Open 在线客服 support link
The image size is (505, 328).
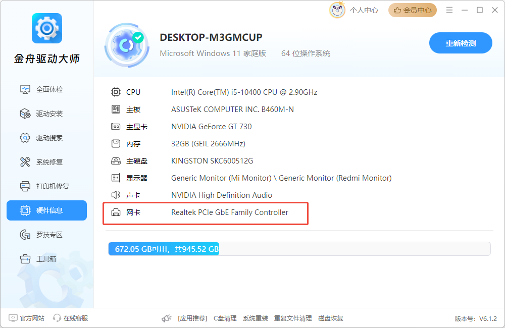76,318
